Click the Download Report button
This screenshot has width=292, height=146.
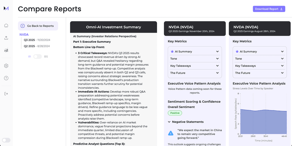pos(269,9)
